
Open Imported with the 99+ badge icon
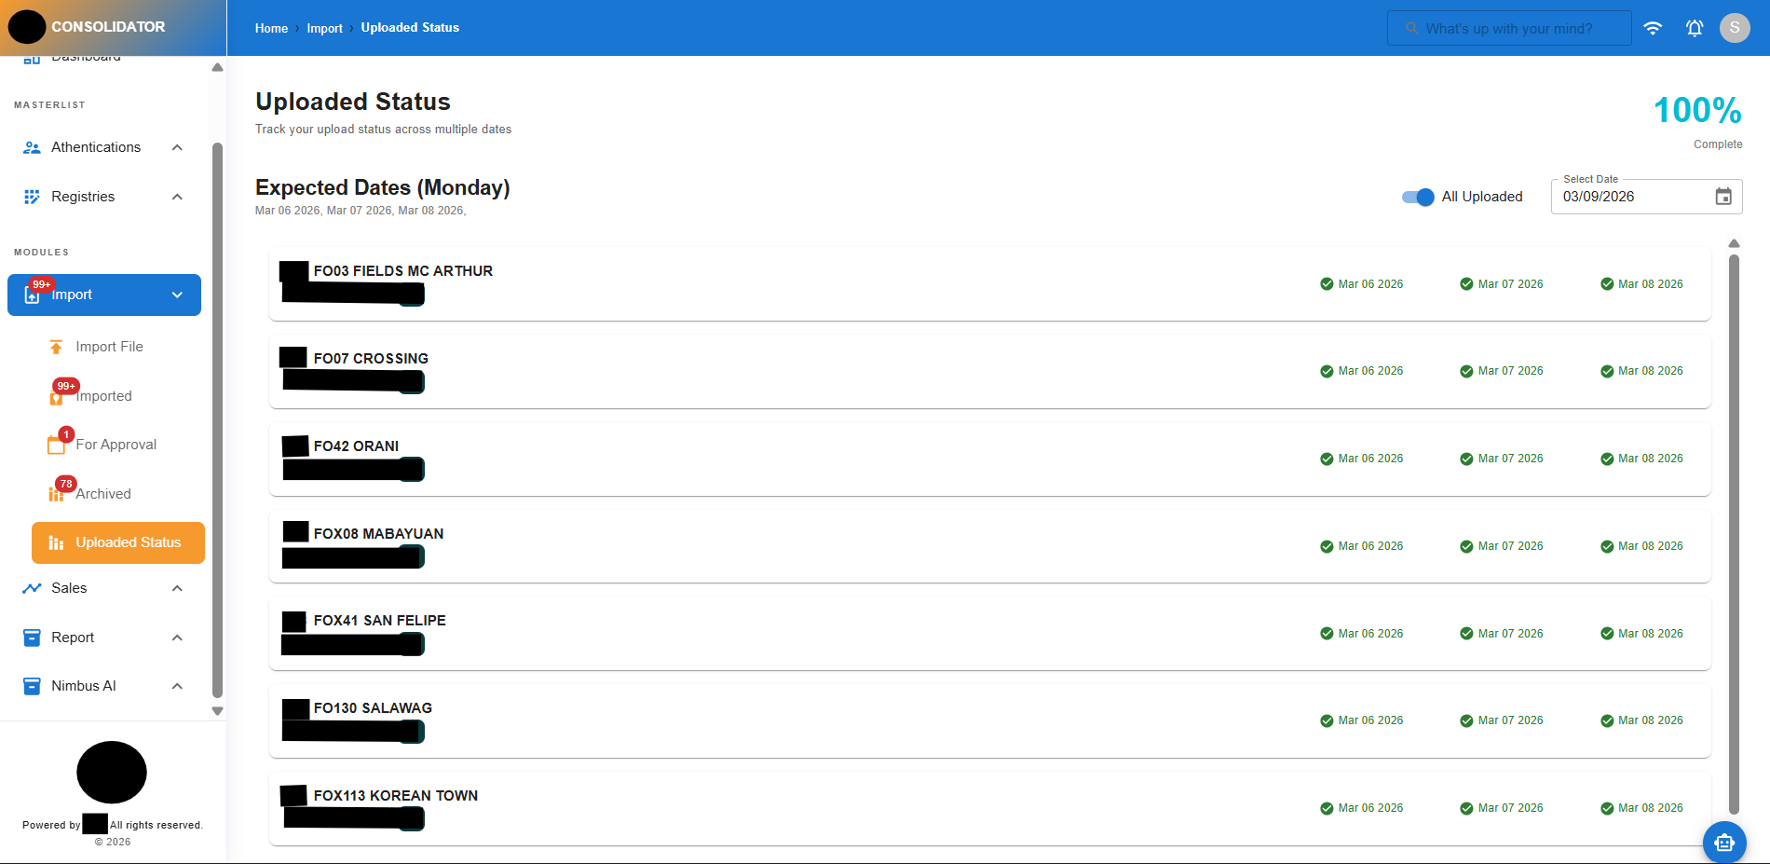point(58,395)
